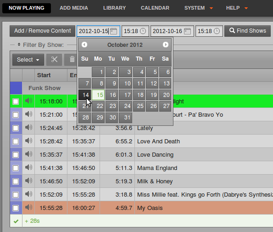Expand the System menu

[x=199, y=8]
